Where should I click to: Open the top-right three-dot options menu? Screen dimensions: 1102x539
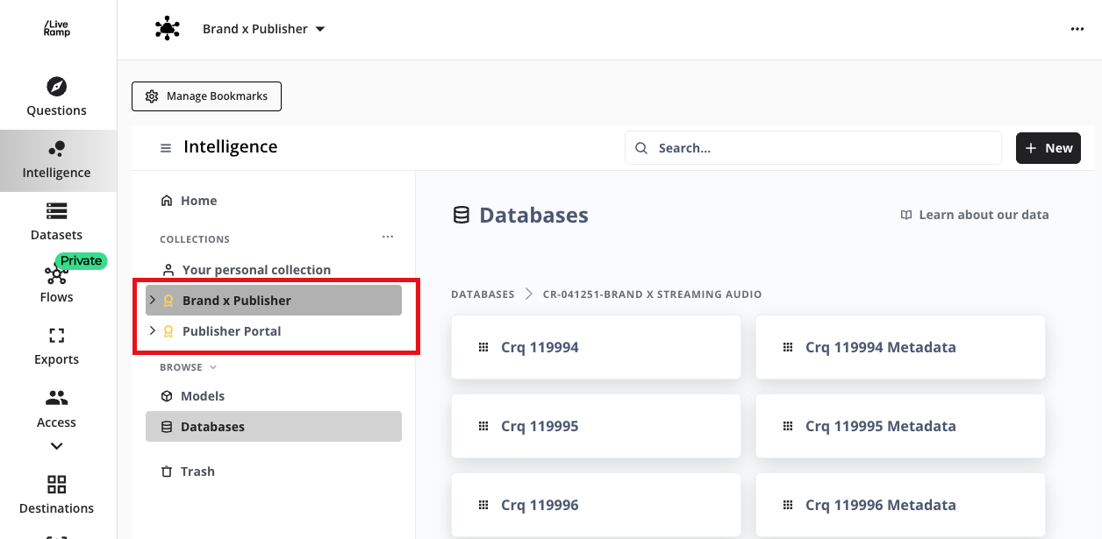[x=1077, y=29]
